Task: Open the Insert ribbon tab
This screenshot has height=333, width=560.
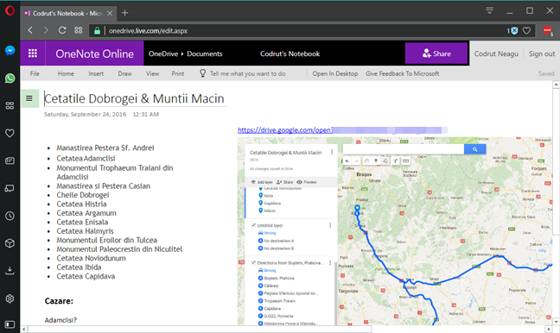Action: point(96,73)
